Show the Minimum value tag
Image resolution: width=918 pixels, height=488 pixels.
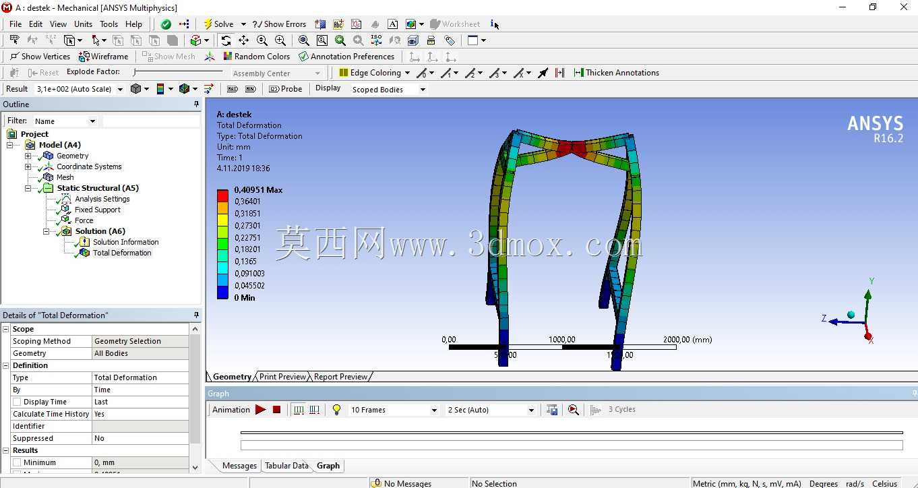coord(249,89)
